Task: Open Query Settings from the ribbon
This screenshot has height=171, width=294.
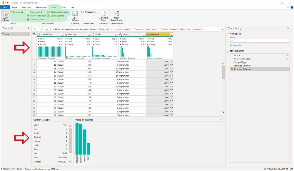Action: tap(5, 16)
